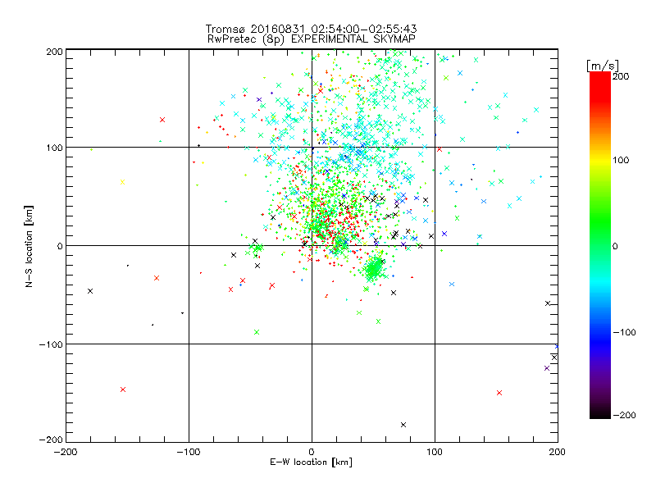Click the colorbar's top '200' label
The height and width of the screenshot is (492, 656).
[x=621, y=76]
